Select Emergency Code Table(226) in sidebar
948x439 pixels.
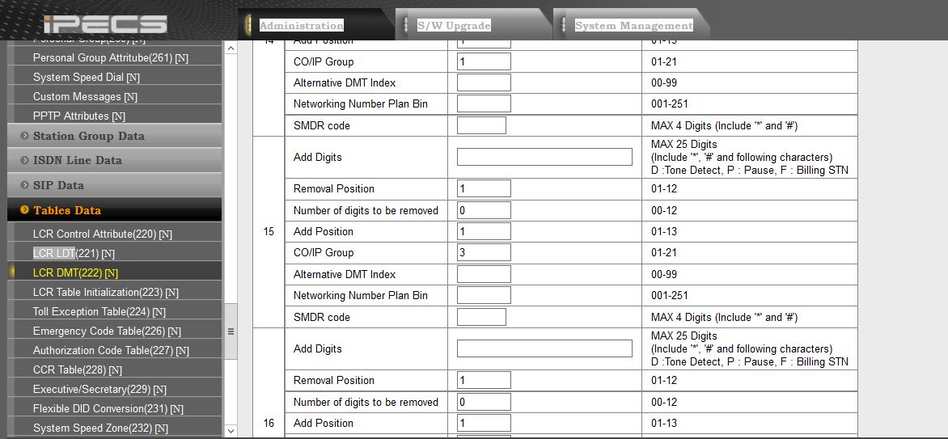(x=107, y=331)
